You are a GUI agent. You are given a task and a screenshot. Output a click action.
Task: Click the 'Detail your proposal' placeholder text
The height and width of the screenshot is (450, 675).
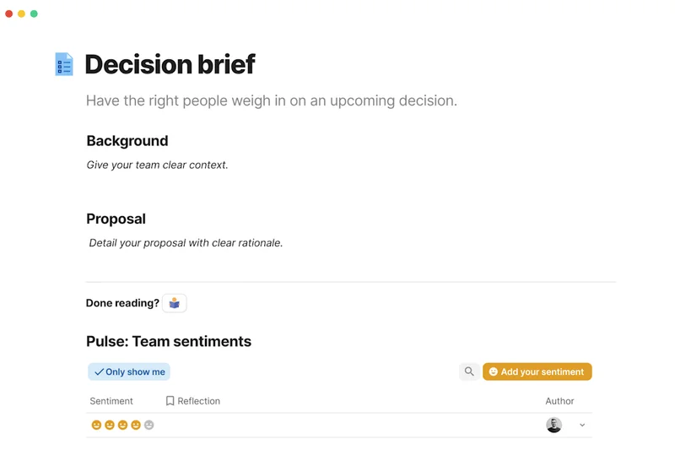[186, 243]
